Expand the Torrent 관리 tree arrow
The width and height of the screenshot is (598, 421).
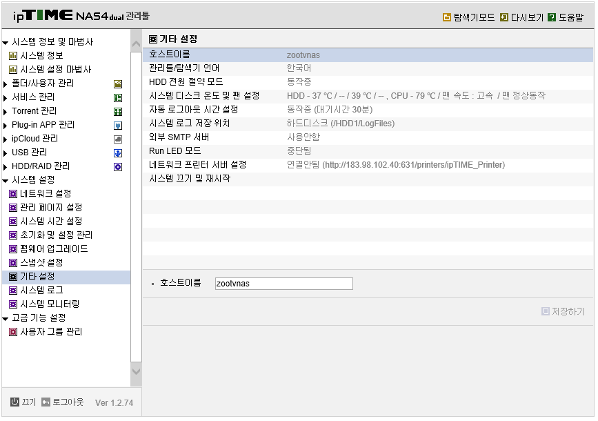tap(5, 112)
